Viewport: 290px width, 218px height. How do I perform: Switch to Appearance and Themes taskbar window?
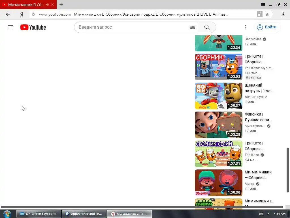click(x=84, y=214)
